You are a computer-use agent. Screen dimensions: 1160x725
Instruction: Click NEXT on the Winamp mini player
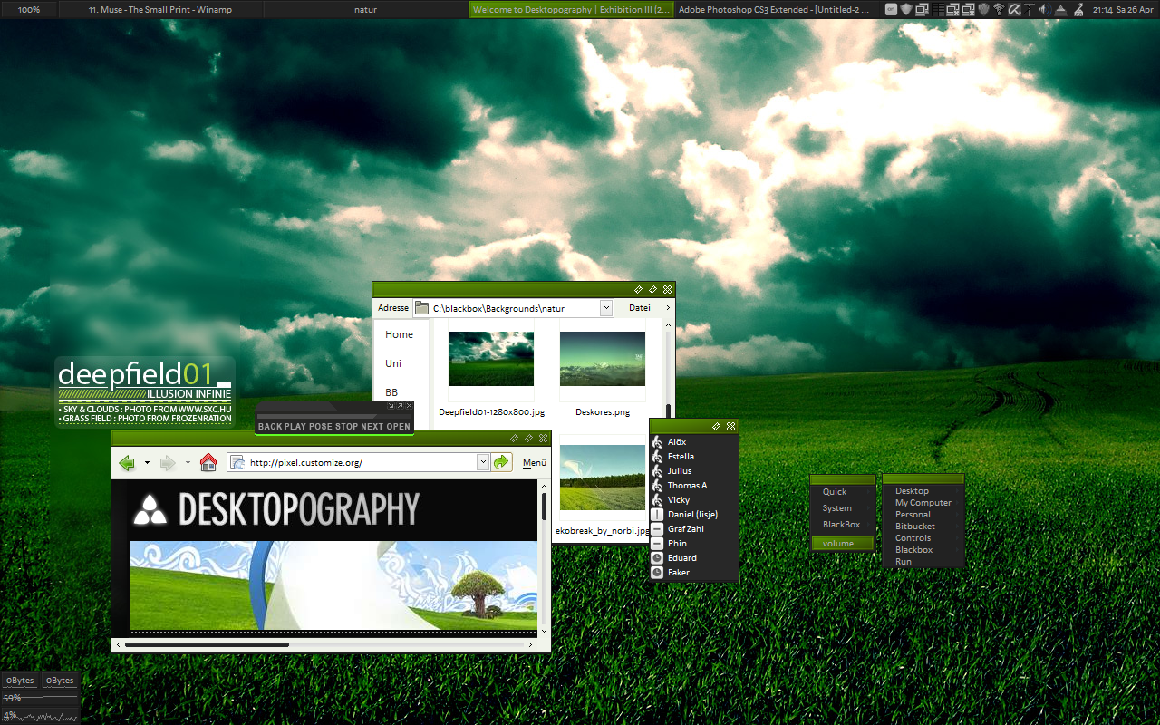(x=372, y=426)
